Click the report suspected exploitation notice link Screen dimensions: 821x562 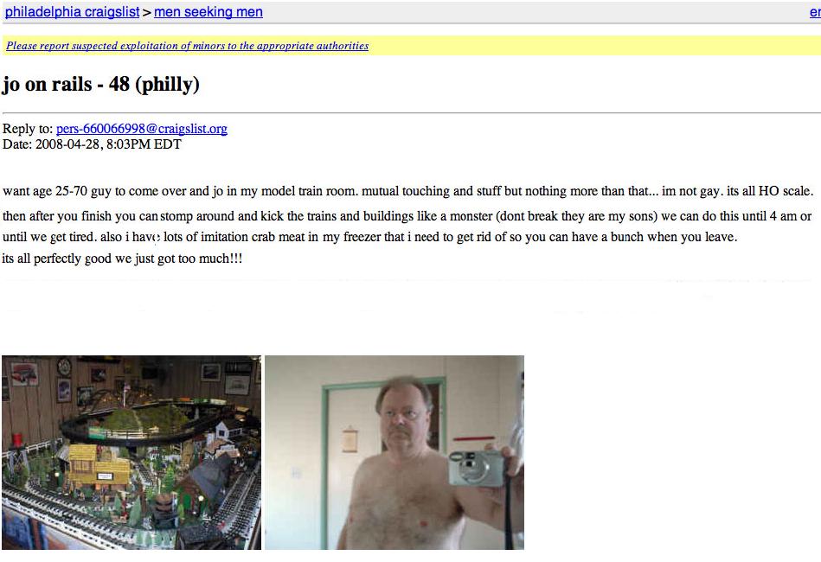coord(188,46)
